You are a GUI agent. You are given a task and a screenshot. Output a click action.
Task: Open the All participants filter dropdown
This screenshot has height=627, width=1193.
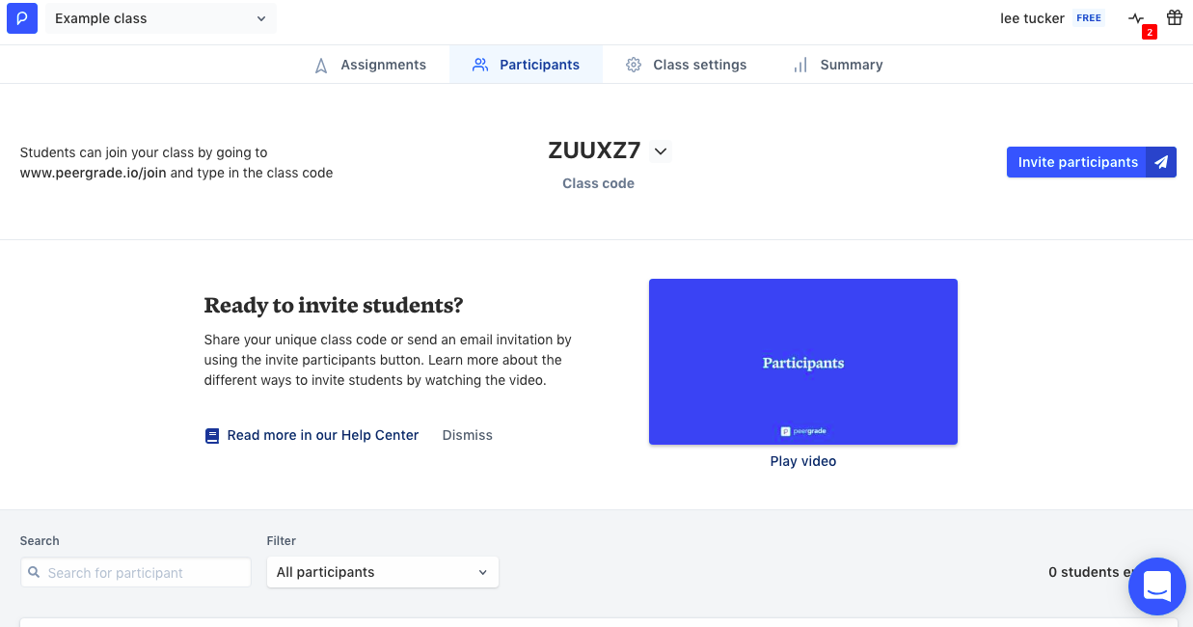(x=382, y=572)
